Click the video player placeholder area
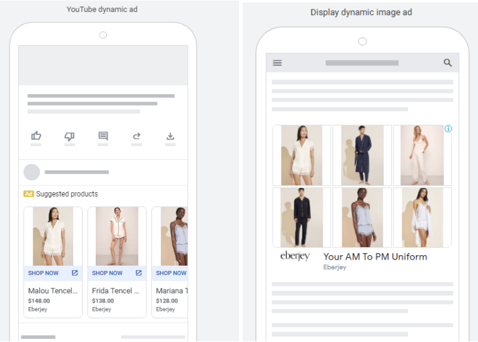The image size is (478, 342). point(103,66)
